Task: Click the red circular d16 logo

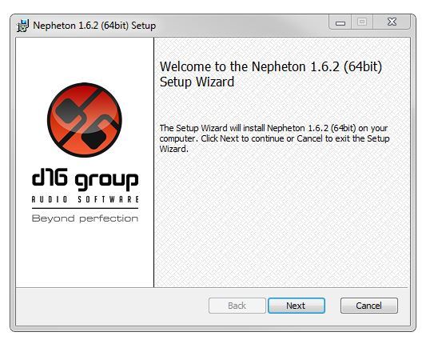Action: tap(85, 120)
